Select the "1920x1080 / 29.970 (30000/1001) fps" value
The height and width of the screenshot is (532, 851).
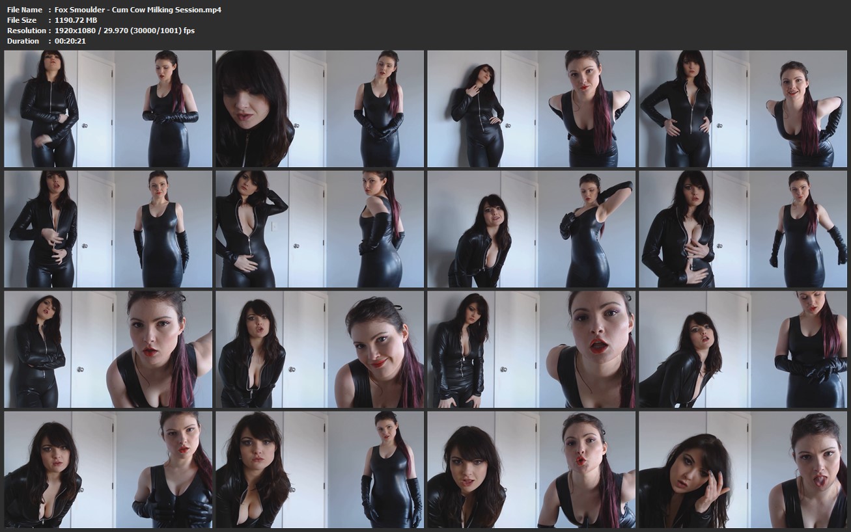tap(124, 31)
